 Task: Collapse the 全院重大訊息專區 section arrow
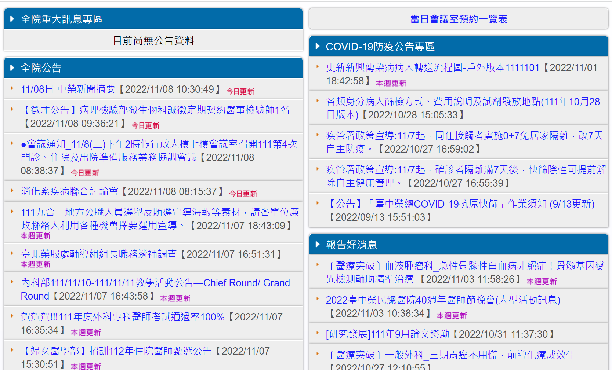coord(12,19)
